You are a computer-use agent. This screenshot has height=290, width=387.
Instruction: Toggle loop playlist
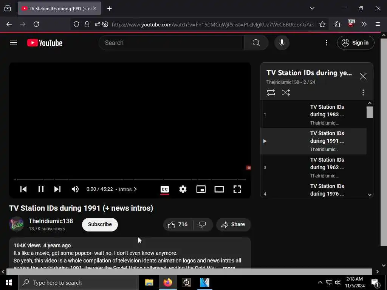[271, 93]
